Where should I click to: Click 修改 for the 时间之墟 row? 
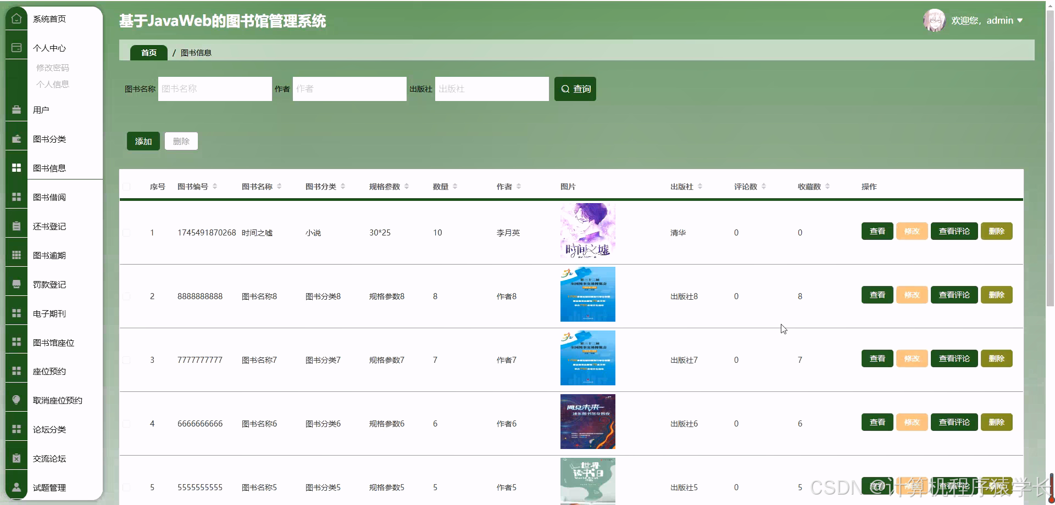click(912, 231)
